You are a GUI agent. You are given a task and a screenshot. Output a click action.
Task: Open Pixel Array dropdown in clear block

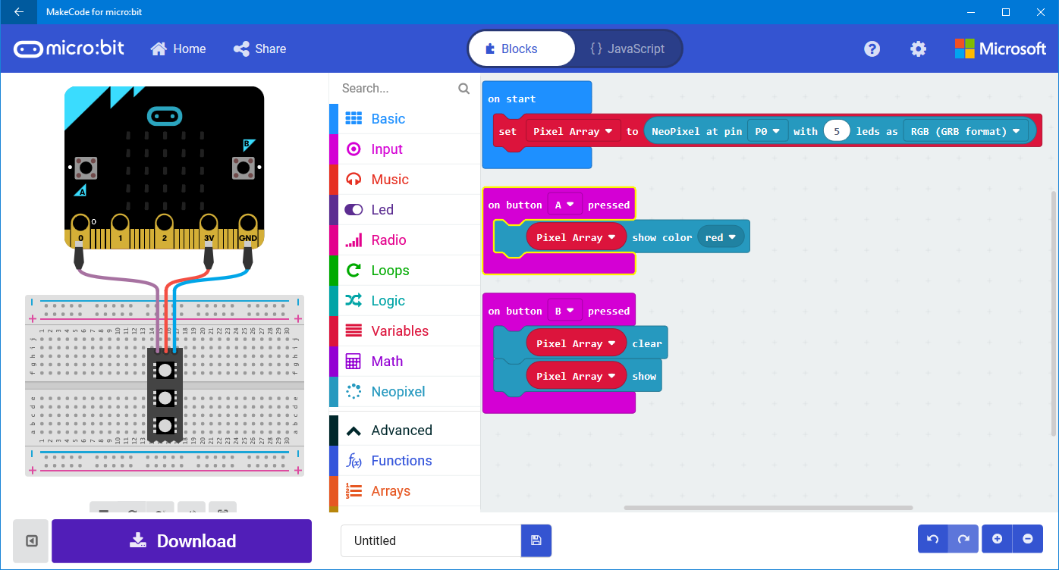pos(577,343)
